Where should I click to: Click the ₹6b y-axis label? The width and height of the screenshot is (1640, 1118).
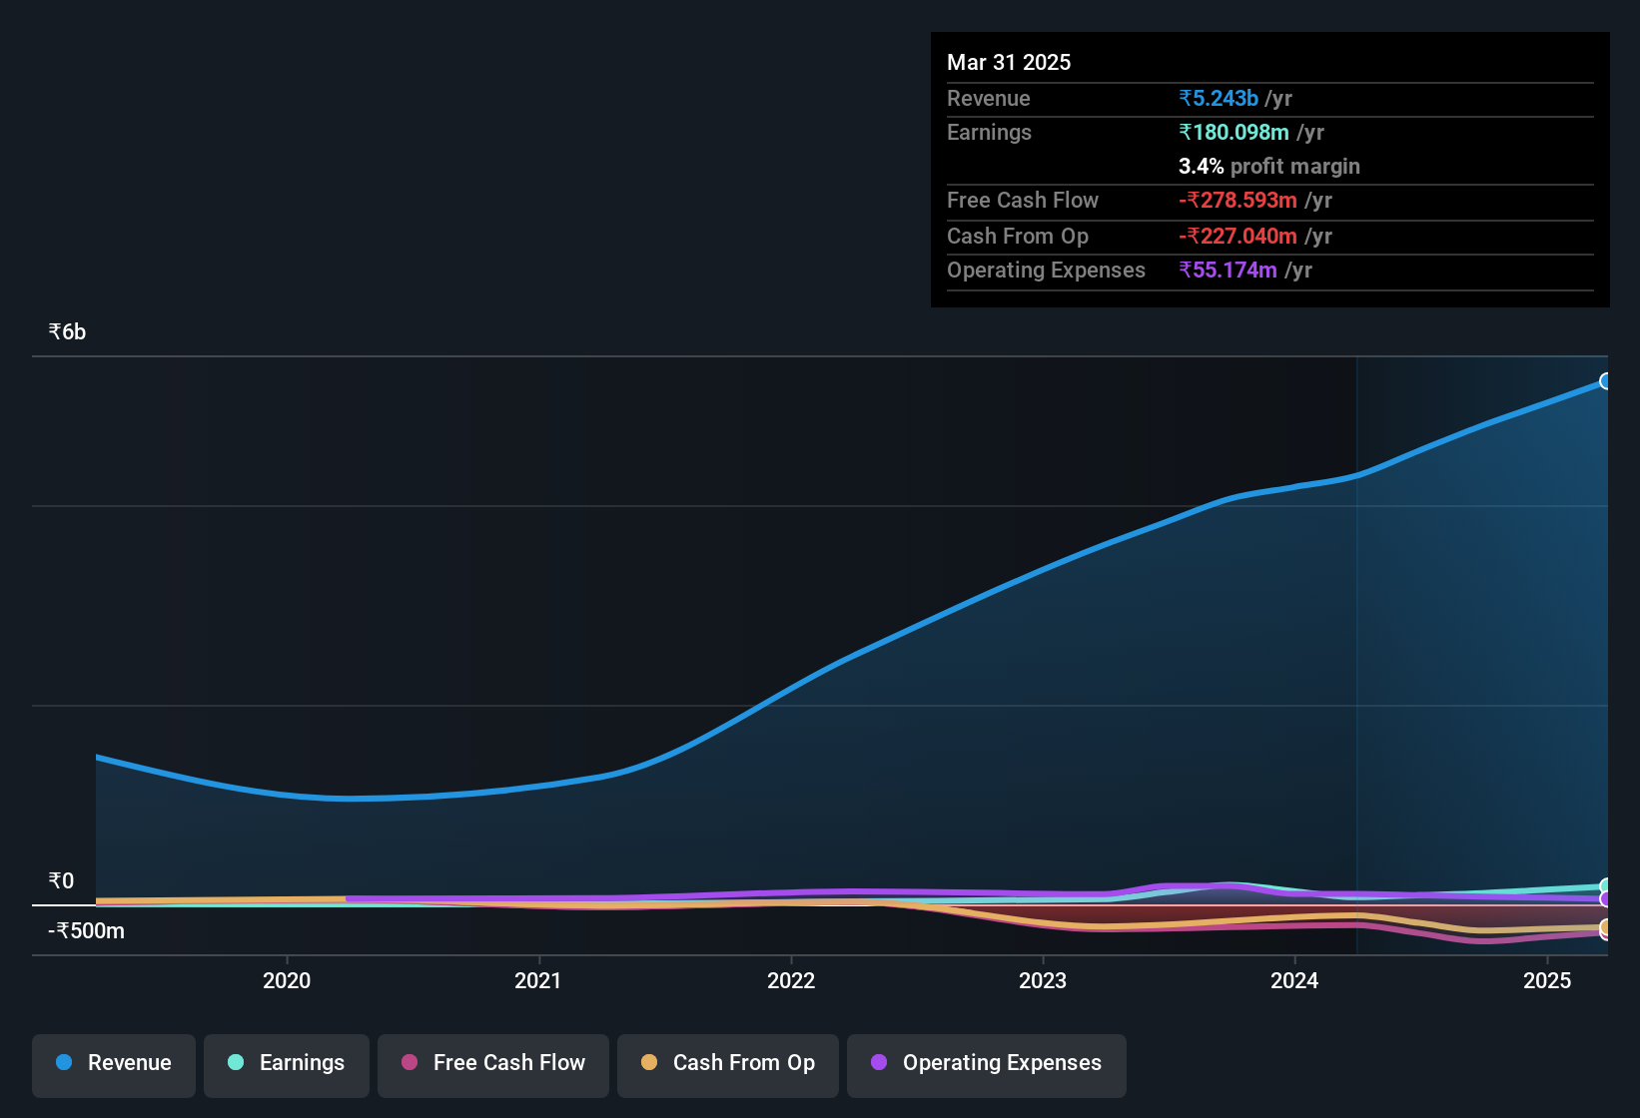click(67, 332)
